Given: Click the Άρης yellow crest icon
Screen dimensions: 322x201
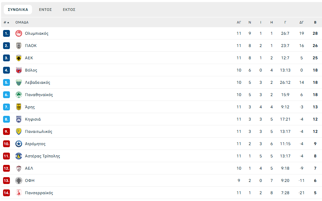Looking at the screenshot, I should (19, 107).
